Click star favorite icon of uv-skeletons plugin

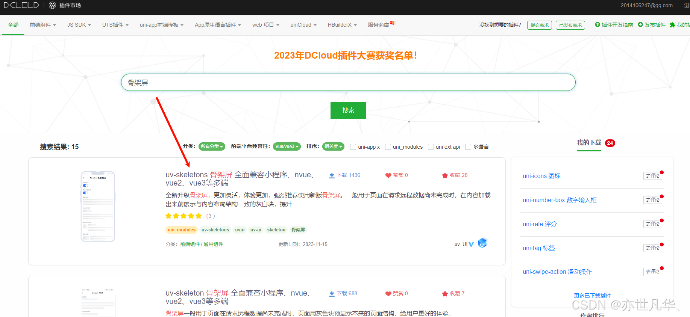point(445,175)
